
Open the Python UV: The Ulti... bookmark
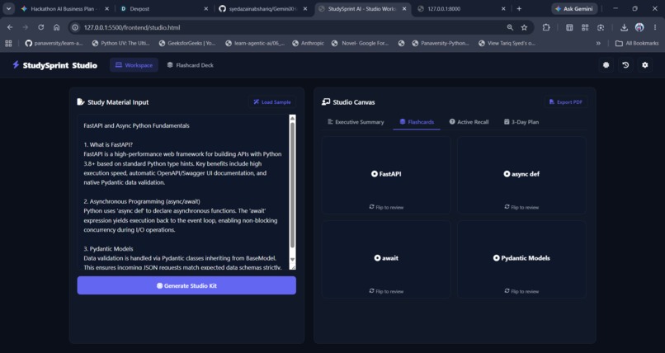[120, 43]
